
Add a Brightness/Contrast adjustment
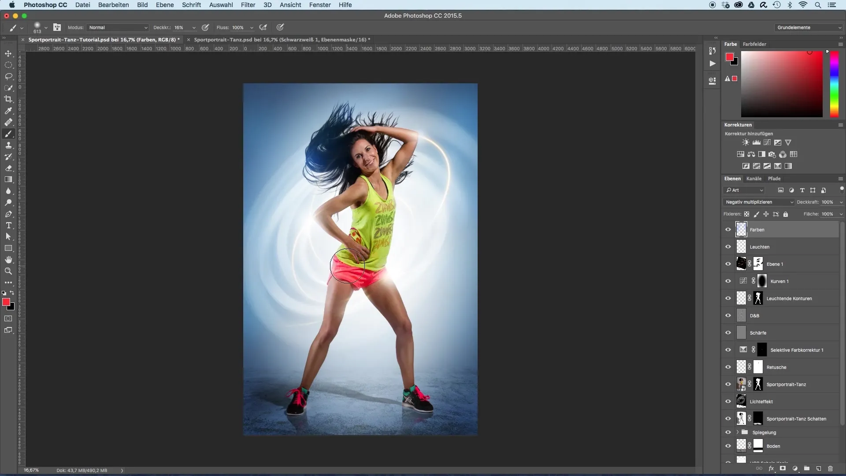[746, 142]
